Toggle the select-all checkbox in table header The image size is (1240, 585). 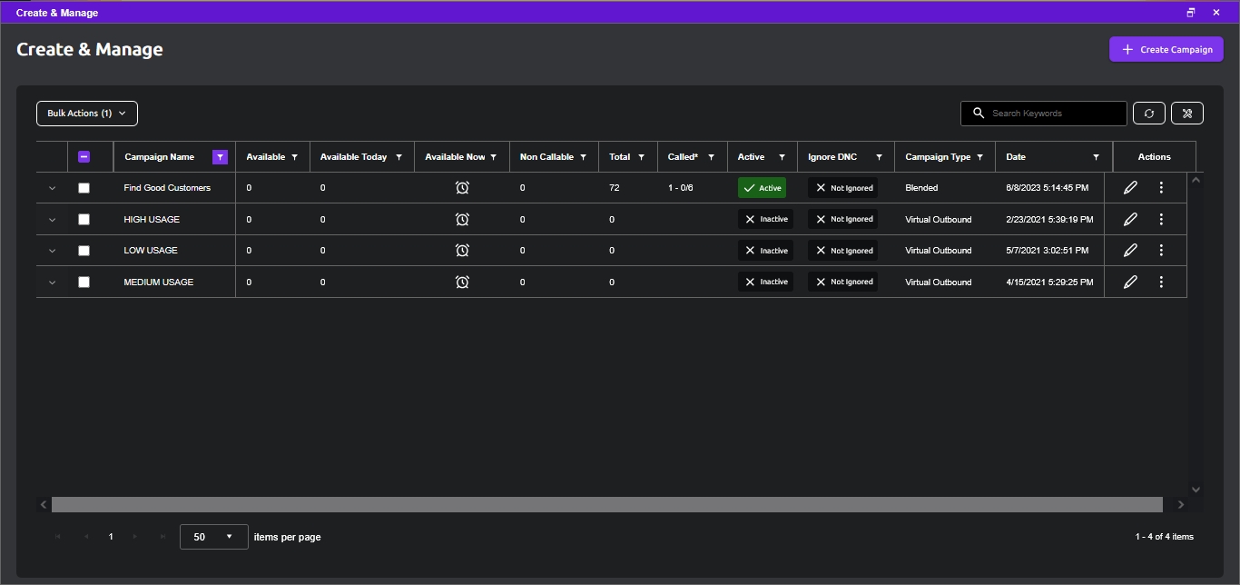[x=84, y=157]
